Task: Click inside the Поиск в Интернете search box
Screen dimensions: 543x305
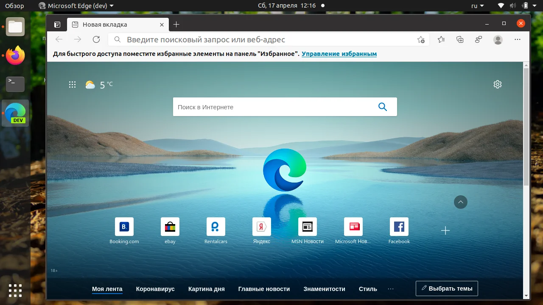Action: (263, 107)
